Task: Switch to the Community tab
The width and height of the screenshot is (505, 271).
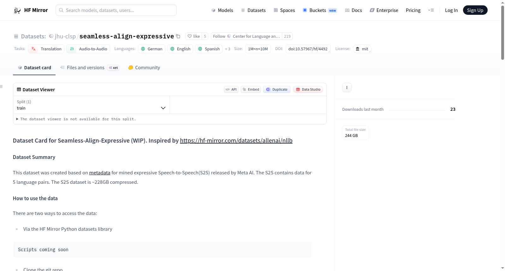Action: (144, 68)
